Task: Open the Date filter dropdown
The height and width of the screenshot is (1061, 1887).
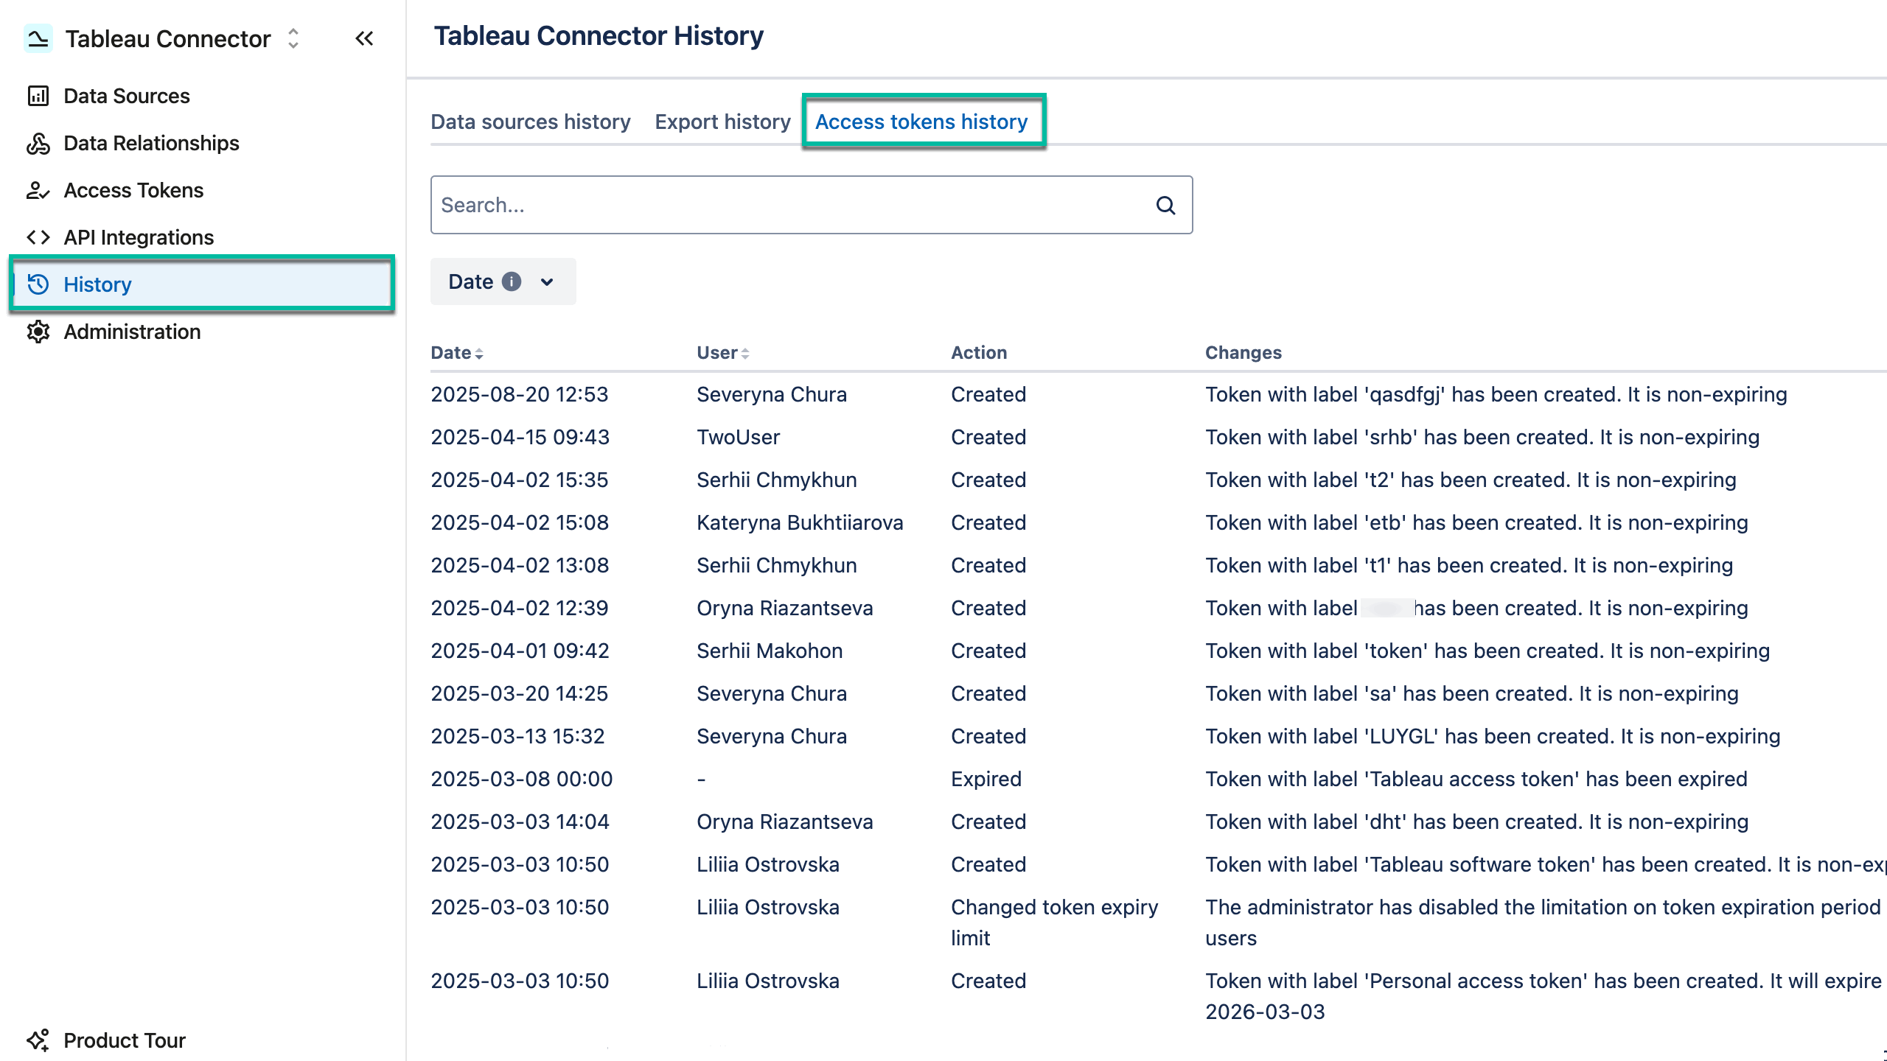Action: coord(546,281)
